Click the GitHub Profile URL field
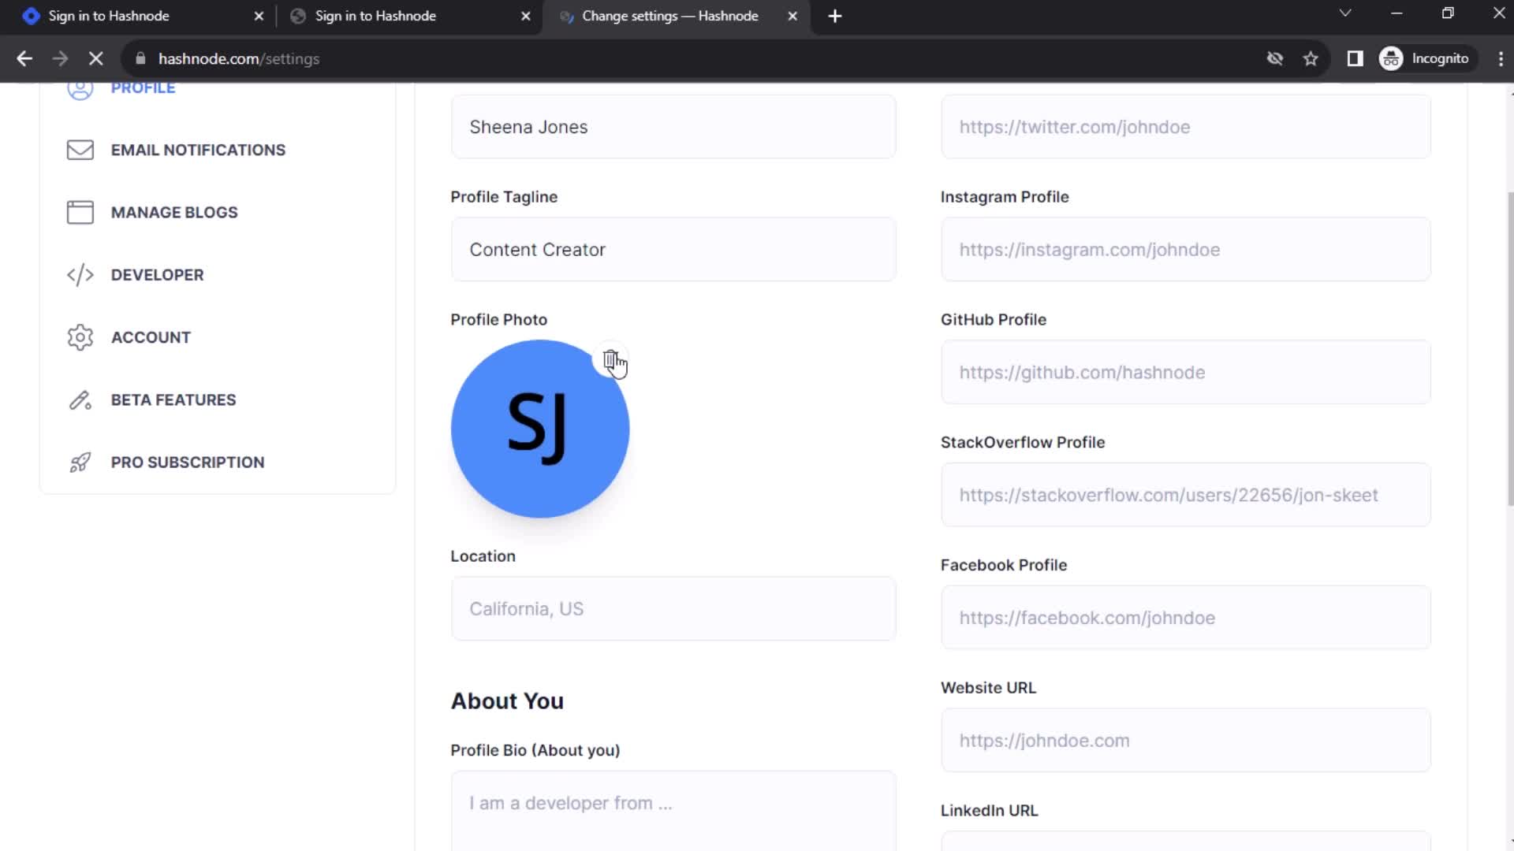The width and height of the screenshot is (1514, 851). pyautogui.click(x=1184, y=372)
